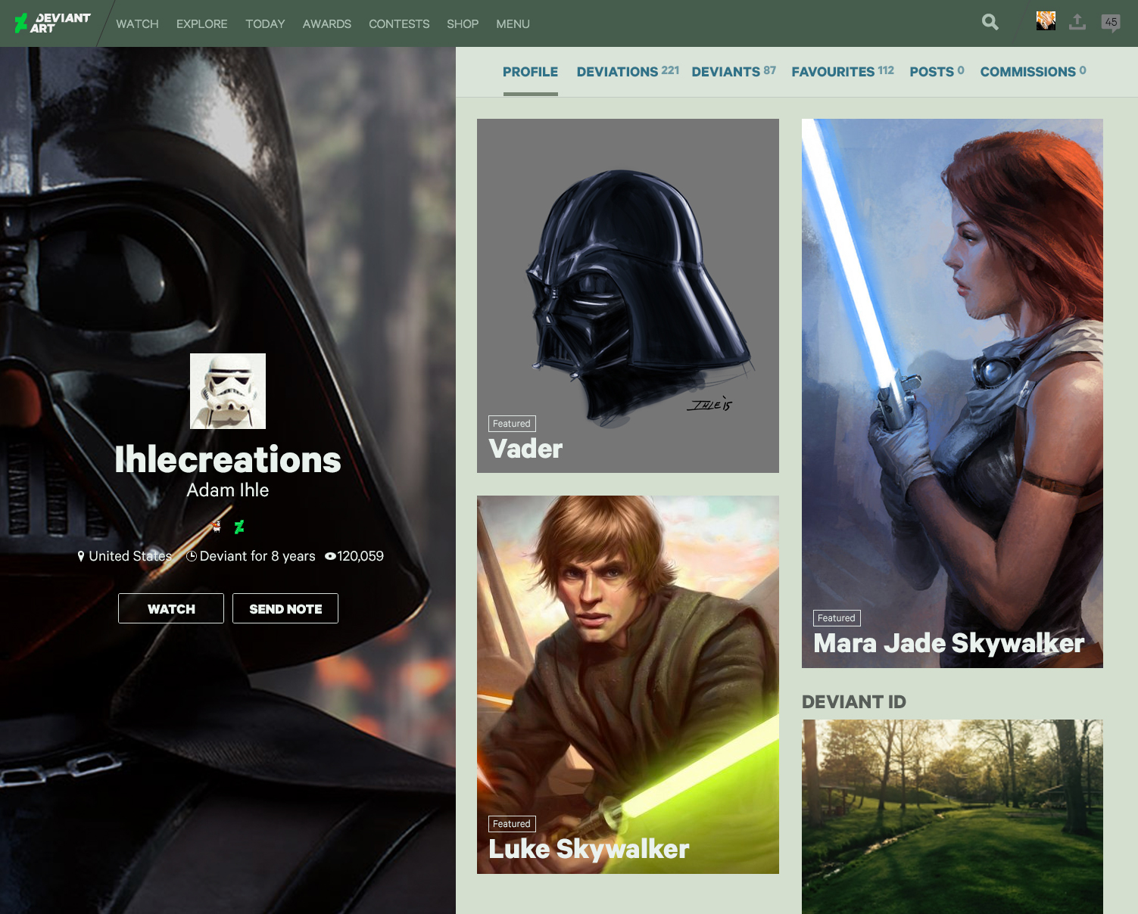1138x914 pixels.
Task: Click the stormtrooper profile avatar
Action: click(228, 391)
